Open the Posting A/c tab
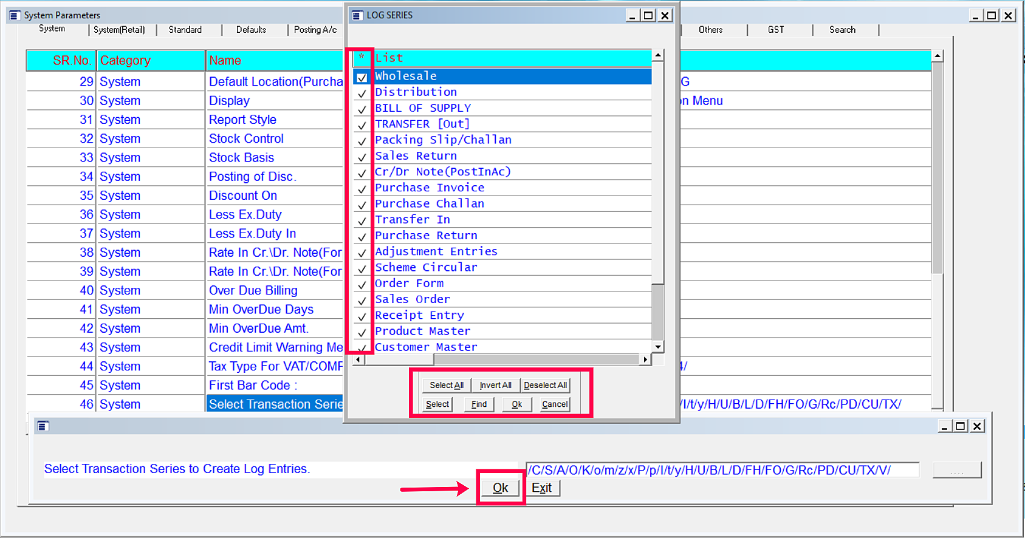This screenshot has height=538, width=1025. click(x=315, y=30)
